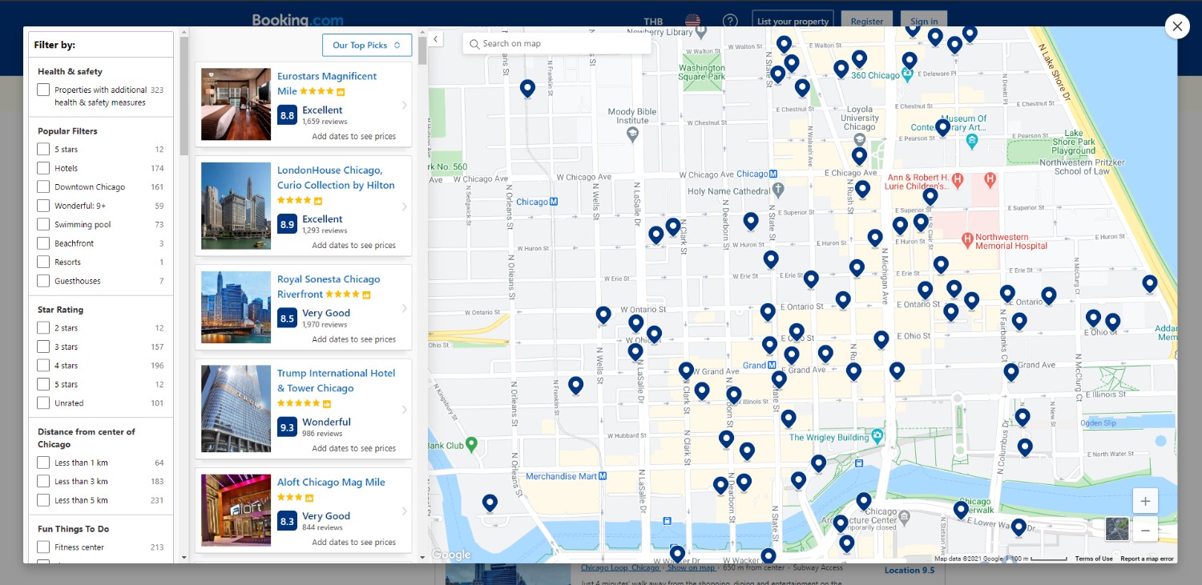Expand Aloft Chicago Mag Mile card chevron
This screenshot has width=1202, height=585.
click(404, 511)
